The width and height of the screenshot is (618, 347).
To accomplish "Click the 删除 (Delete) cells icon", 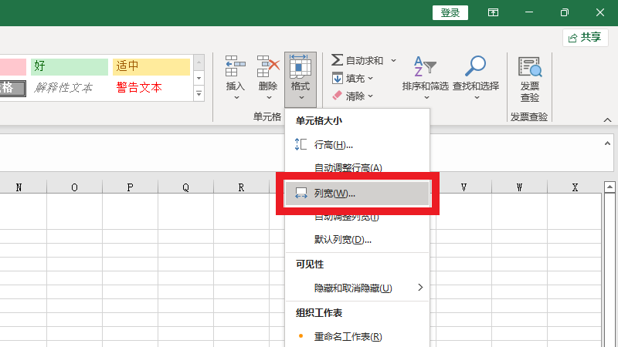I will (x=268, y=68).
